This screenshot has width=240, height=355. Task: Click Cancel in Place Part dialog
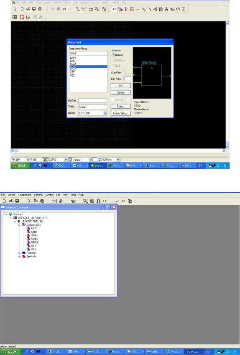121,92
